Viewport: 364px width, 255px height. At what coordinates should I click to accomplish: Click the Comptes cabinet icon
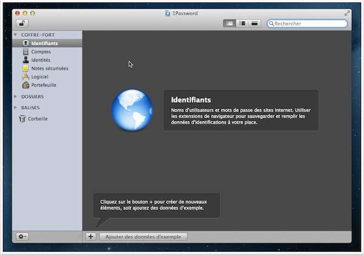pyautogui.click(x=25, y=52)
